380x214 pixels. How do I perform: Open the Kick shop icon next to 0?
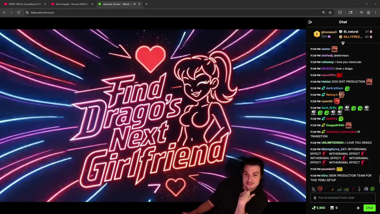(x=332, y=208)
